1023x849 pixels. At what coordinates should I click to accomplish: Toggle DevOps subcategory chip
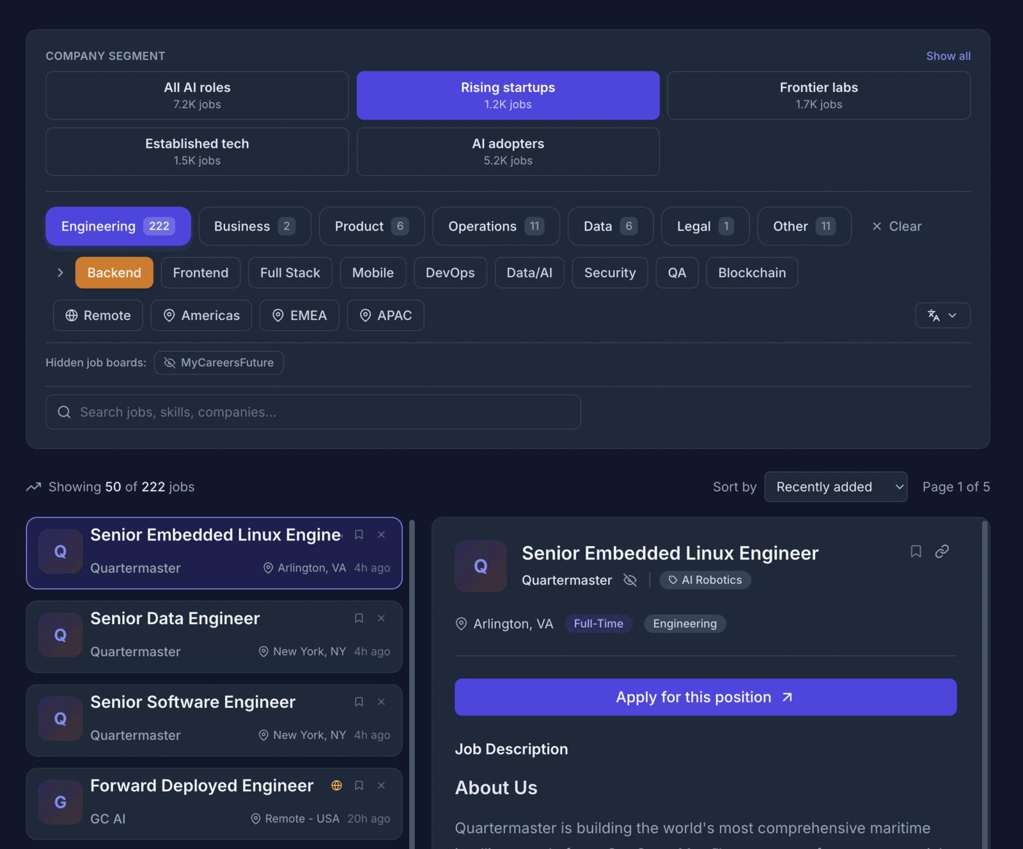(450, 273)
